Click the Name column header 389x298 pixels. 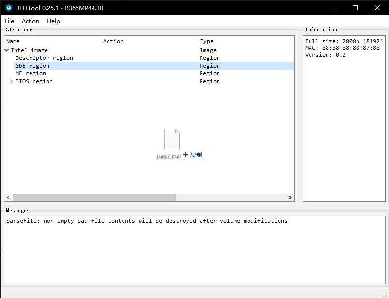[13, 41]
